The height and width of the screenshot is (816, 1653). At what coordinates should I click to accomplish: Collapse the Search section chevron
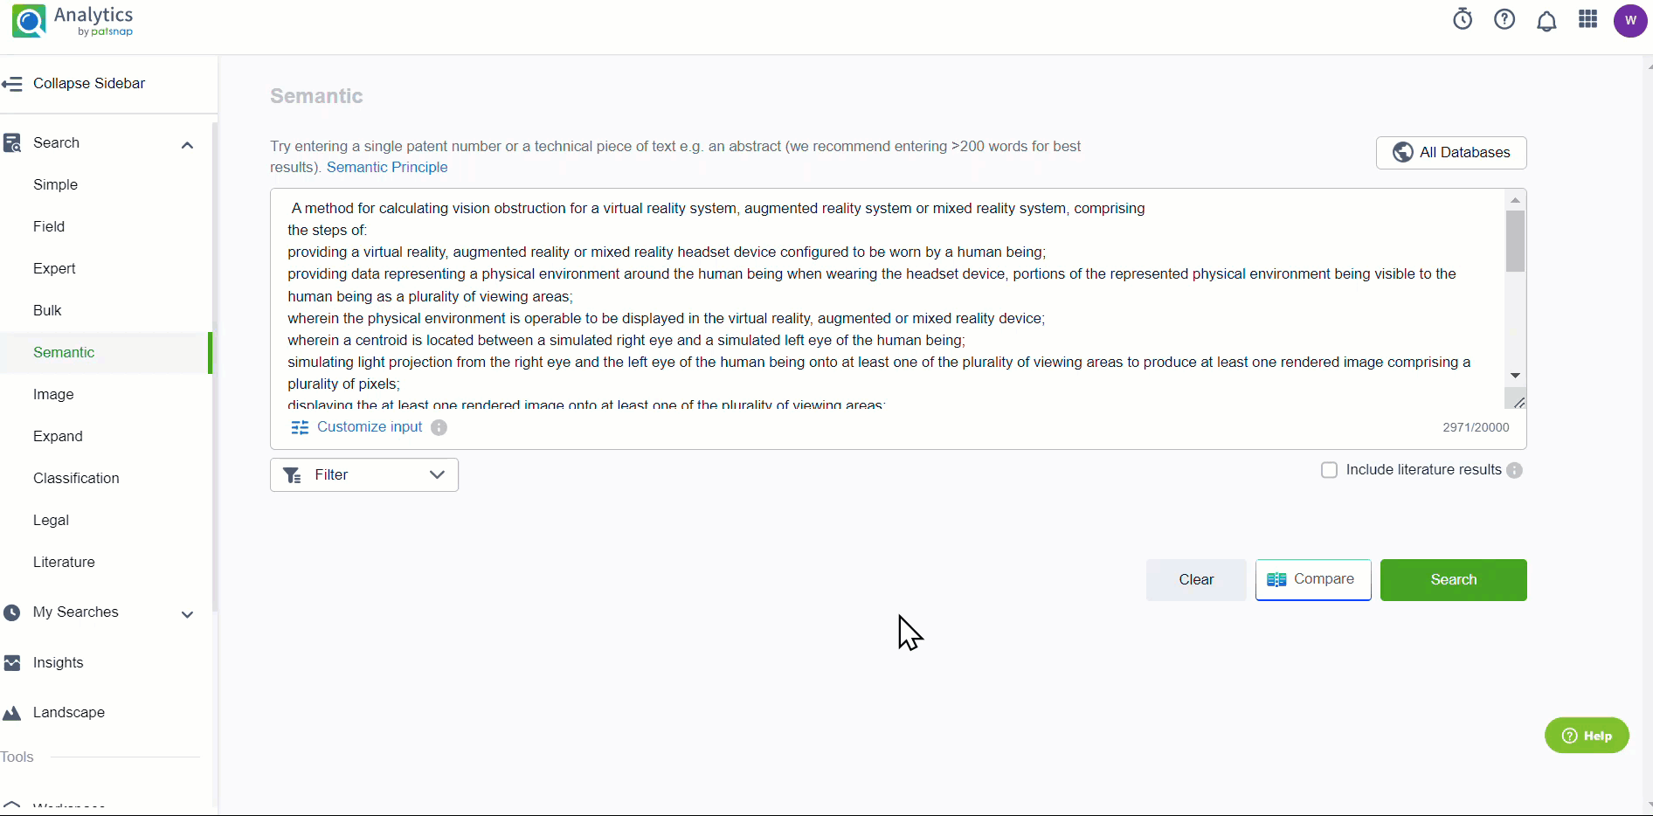click(x=187, y=145)
